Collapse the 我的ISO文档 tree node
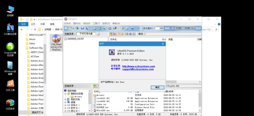This screenshot has width=254, height=116. pyautogui.click(x=65, y=94)
